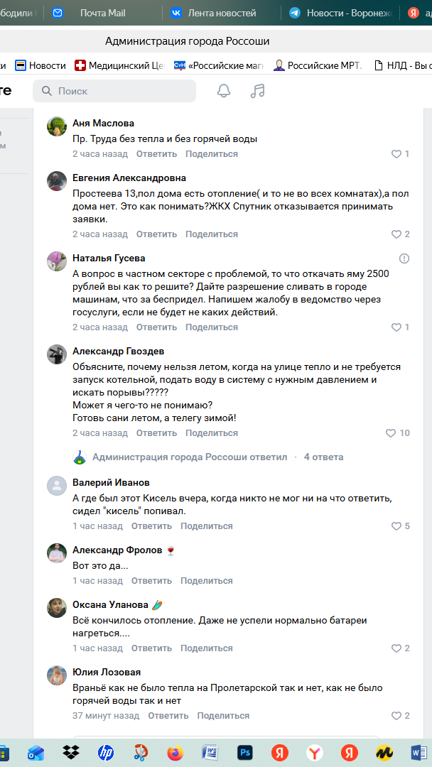Open Евгения Александровна's avatar
The image size is (432, 767).
57,181
